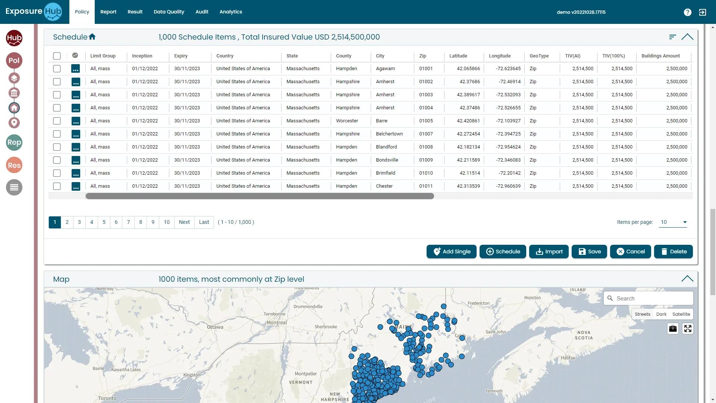Check the Agawam row checkbox

(x=57, y=69)
